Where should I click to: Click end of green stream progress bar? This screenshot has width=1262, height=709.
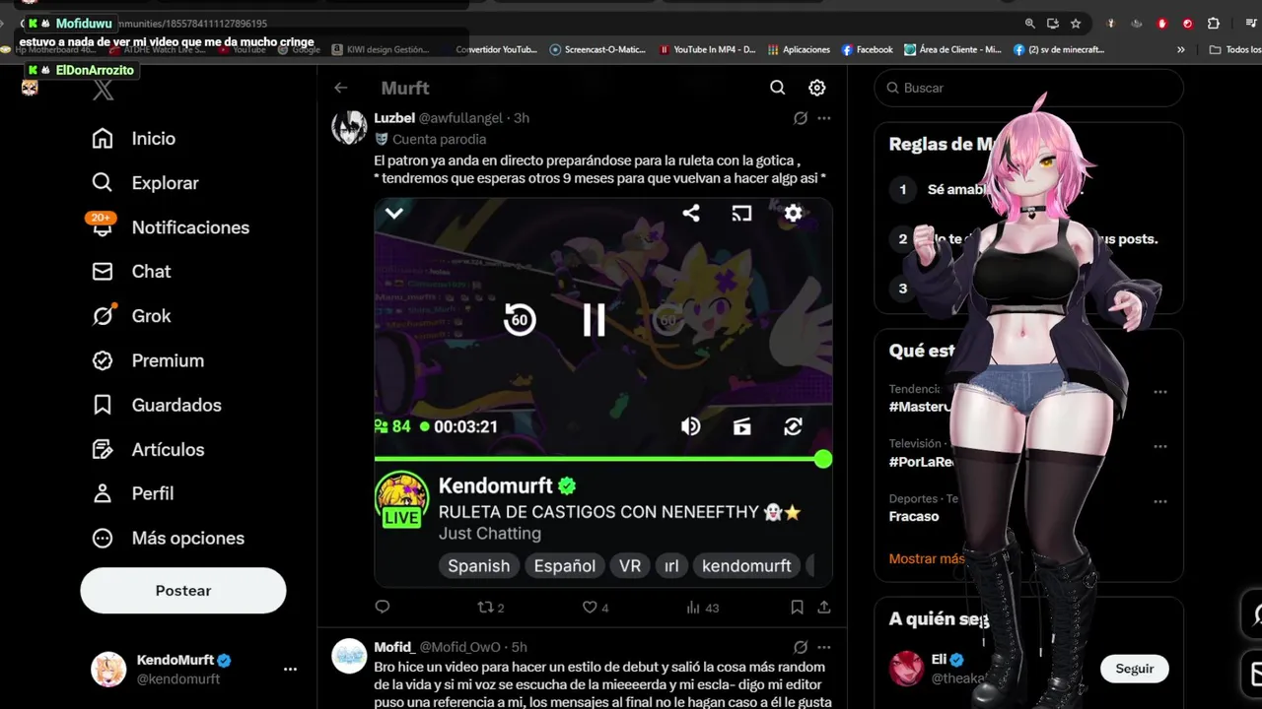coord(823,459)
